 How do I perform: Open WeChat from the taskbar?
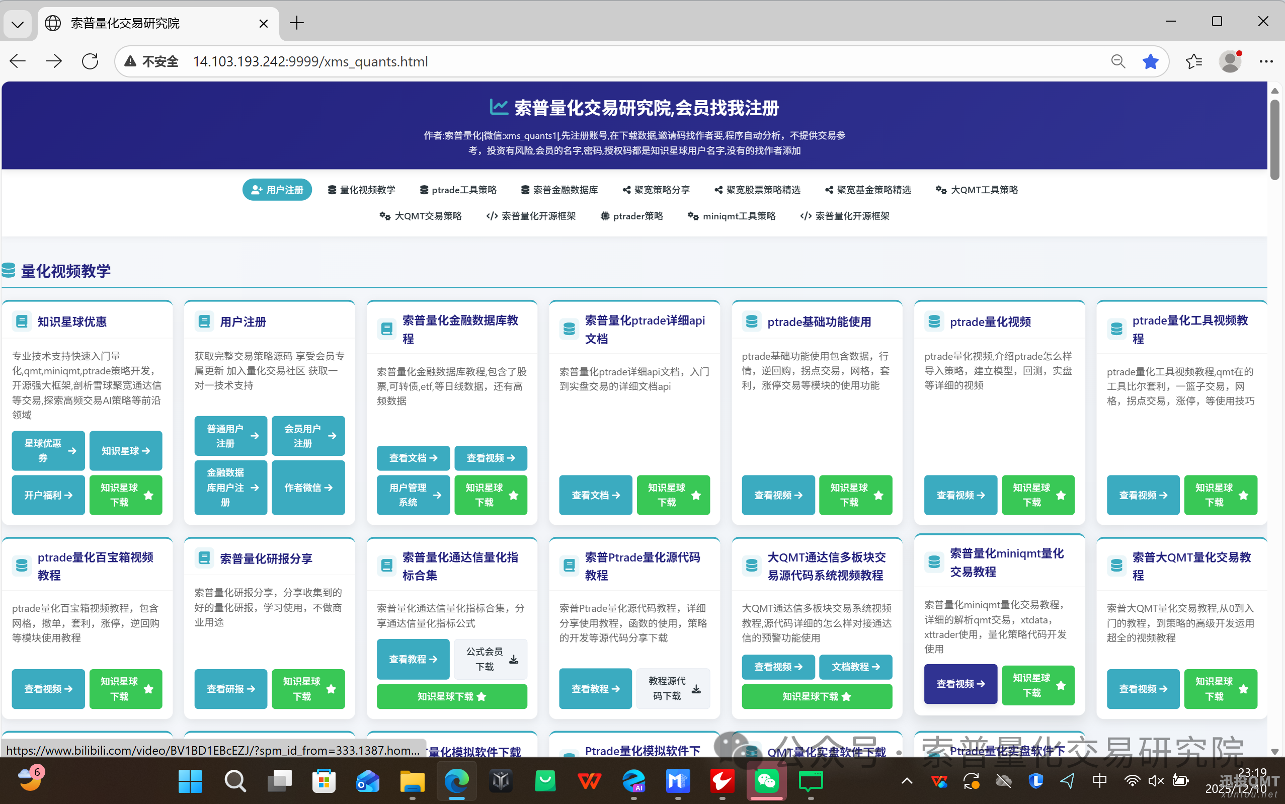tap(766, 781)
